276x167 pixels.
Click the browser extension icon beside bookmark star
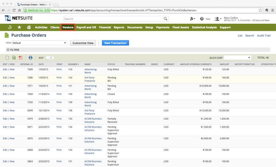click(267, 10)
